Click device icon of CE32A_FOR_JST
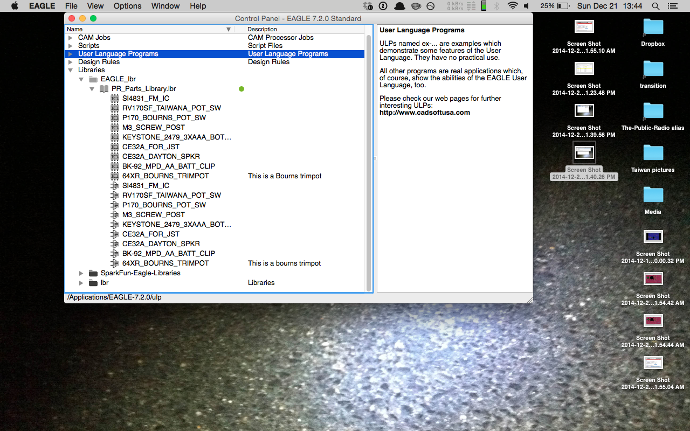This screenshot has height=431, width=690. pyautogui.click(x=115, y=234)
